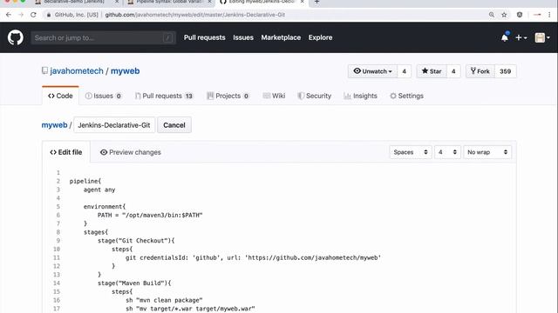Open the plus create-new menu
This screenshot has height=313, width=558.
click(x=521, y=37)
